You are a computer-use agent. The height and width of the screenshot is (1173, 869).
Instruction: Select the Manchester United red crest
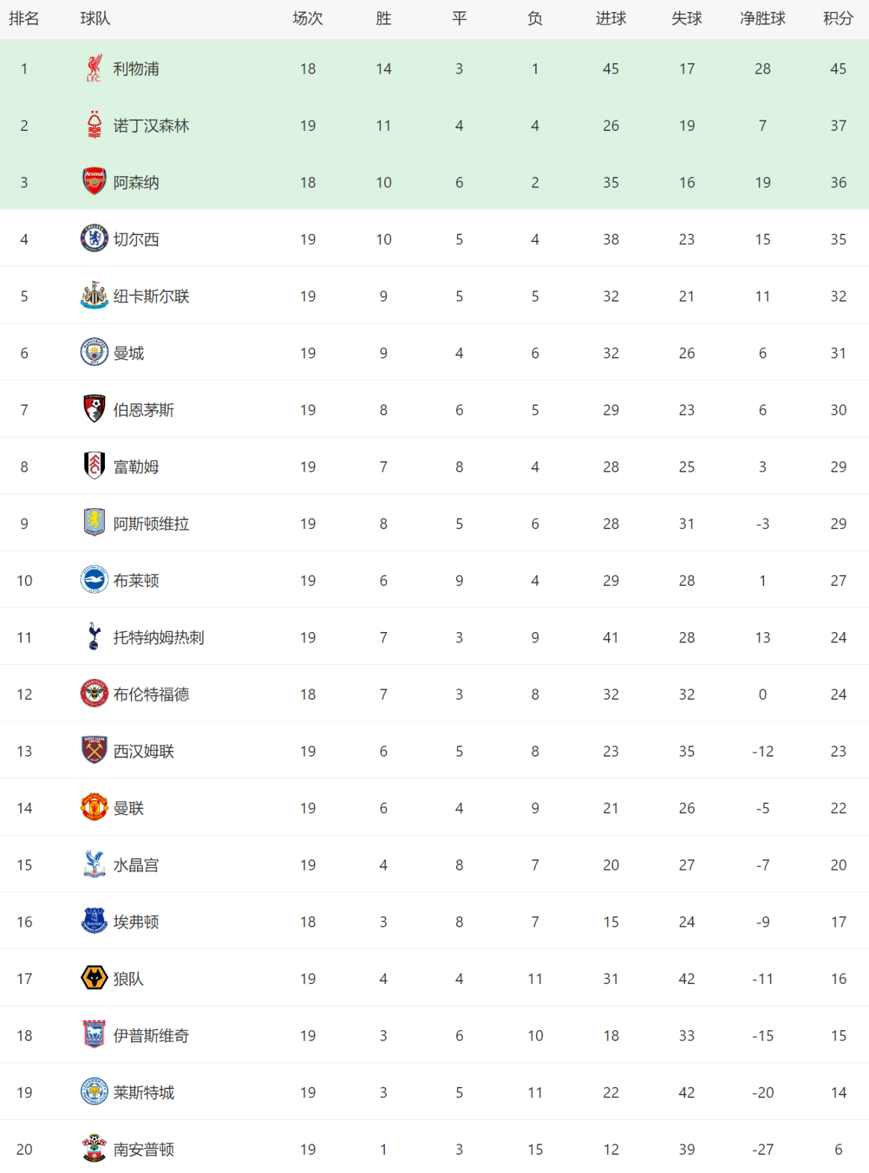(x=94, y=808)
